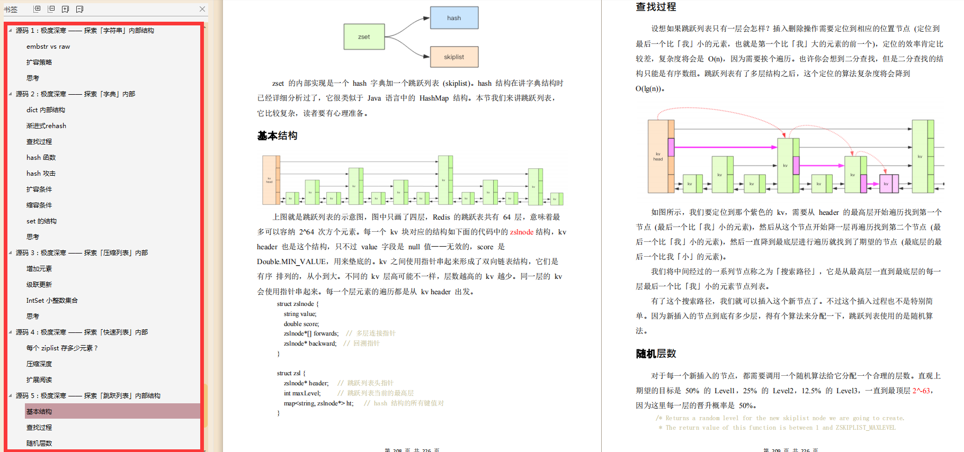
Task: Click 'struct zslnode {' code line
Action: click(298, 304)
